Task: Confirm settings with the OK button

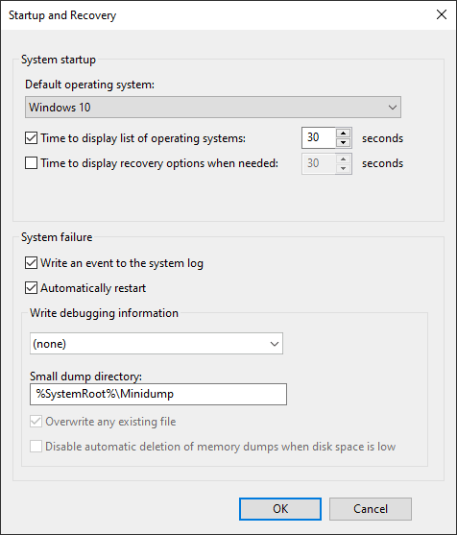Action: point(280,509)
